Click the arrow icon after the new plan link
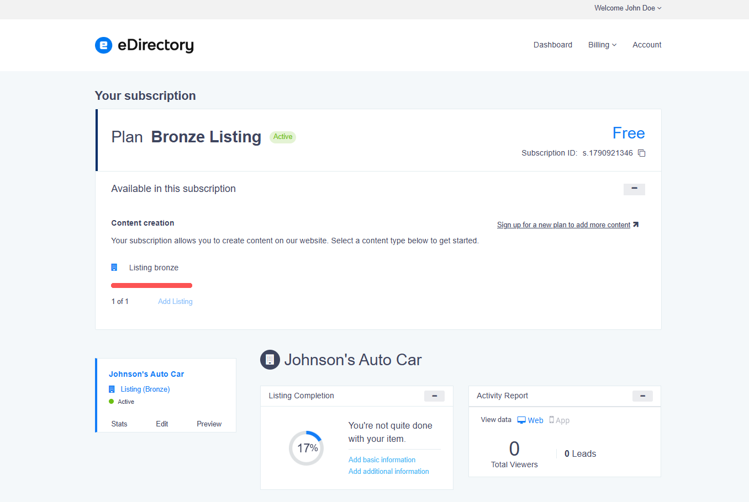The width and height of the screenshot is (749, 502). [636, 225]
